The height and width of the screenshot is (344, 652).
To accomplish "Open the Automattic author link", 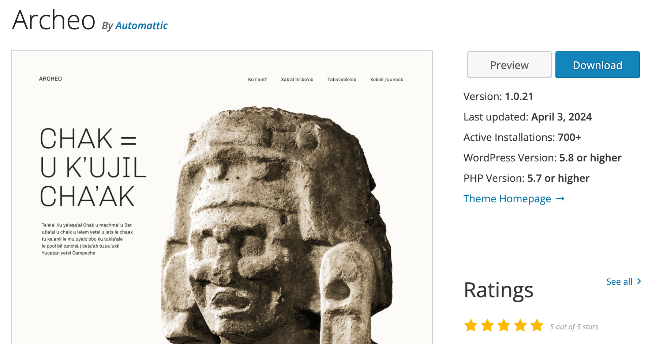I will (141, 26).
